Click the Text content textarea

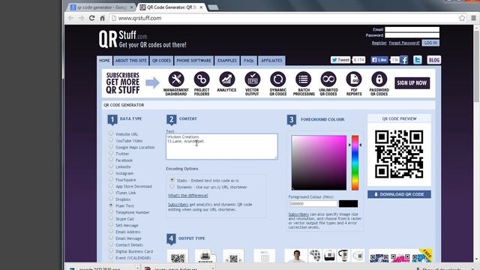222,146
